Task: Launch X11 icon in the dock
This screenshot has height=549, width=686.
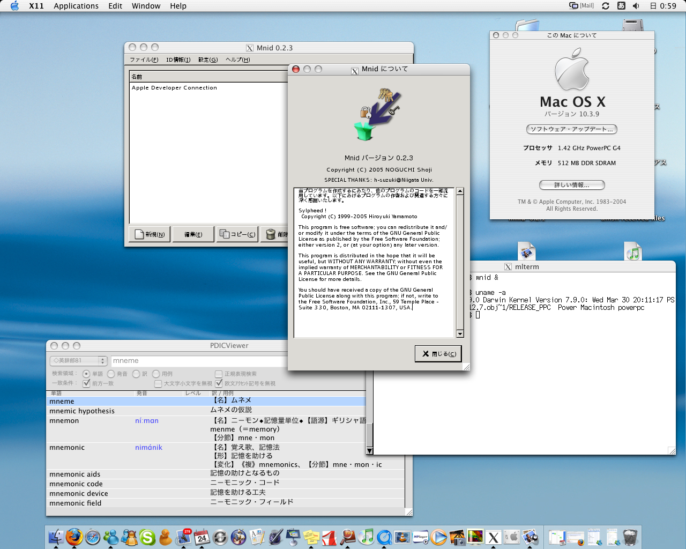Action: click(x=494, y=536)
